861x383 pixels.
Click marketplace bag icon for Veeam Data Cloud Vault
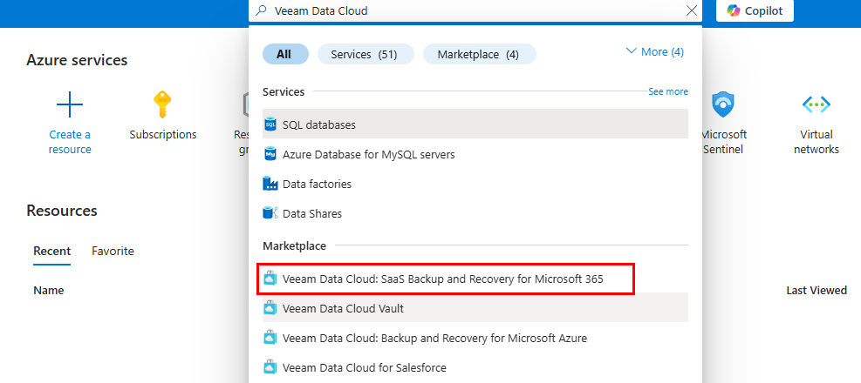point(270,308)
